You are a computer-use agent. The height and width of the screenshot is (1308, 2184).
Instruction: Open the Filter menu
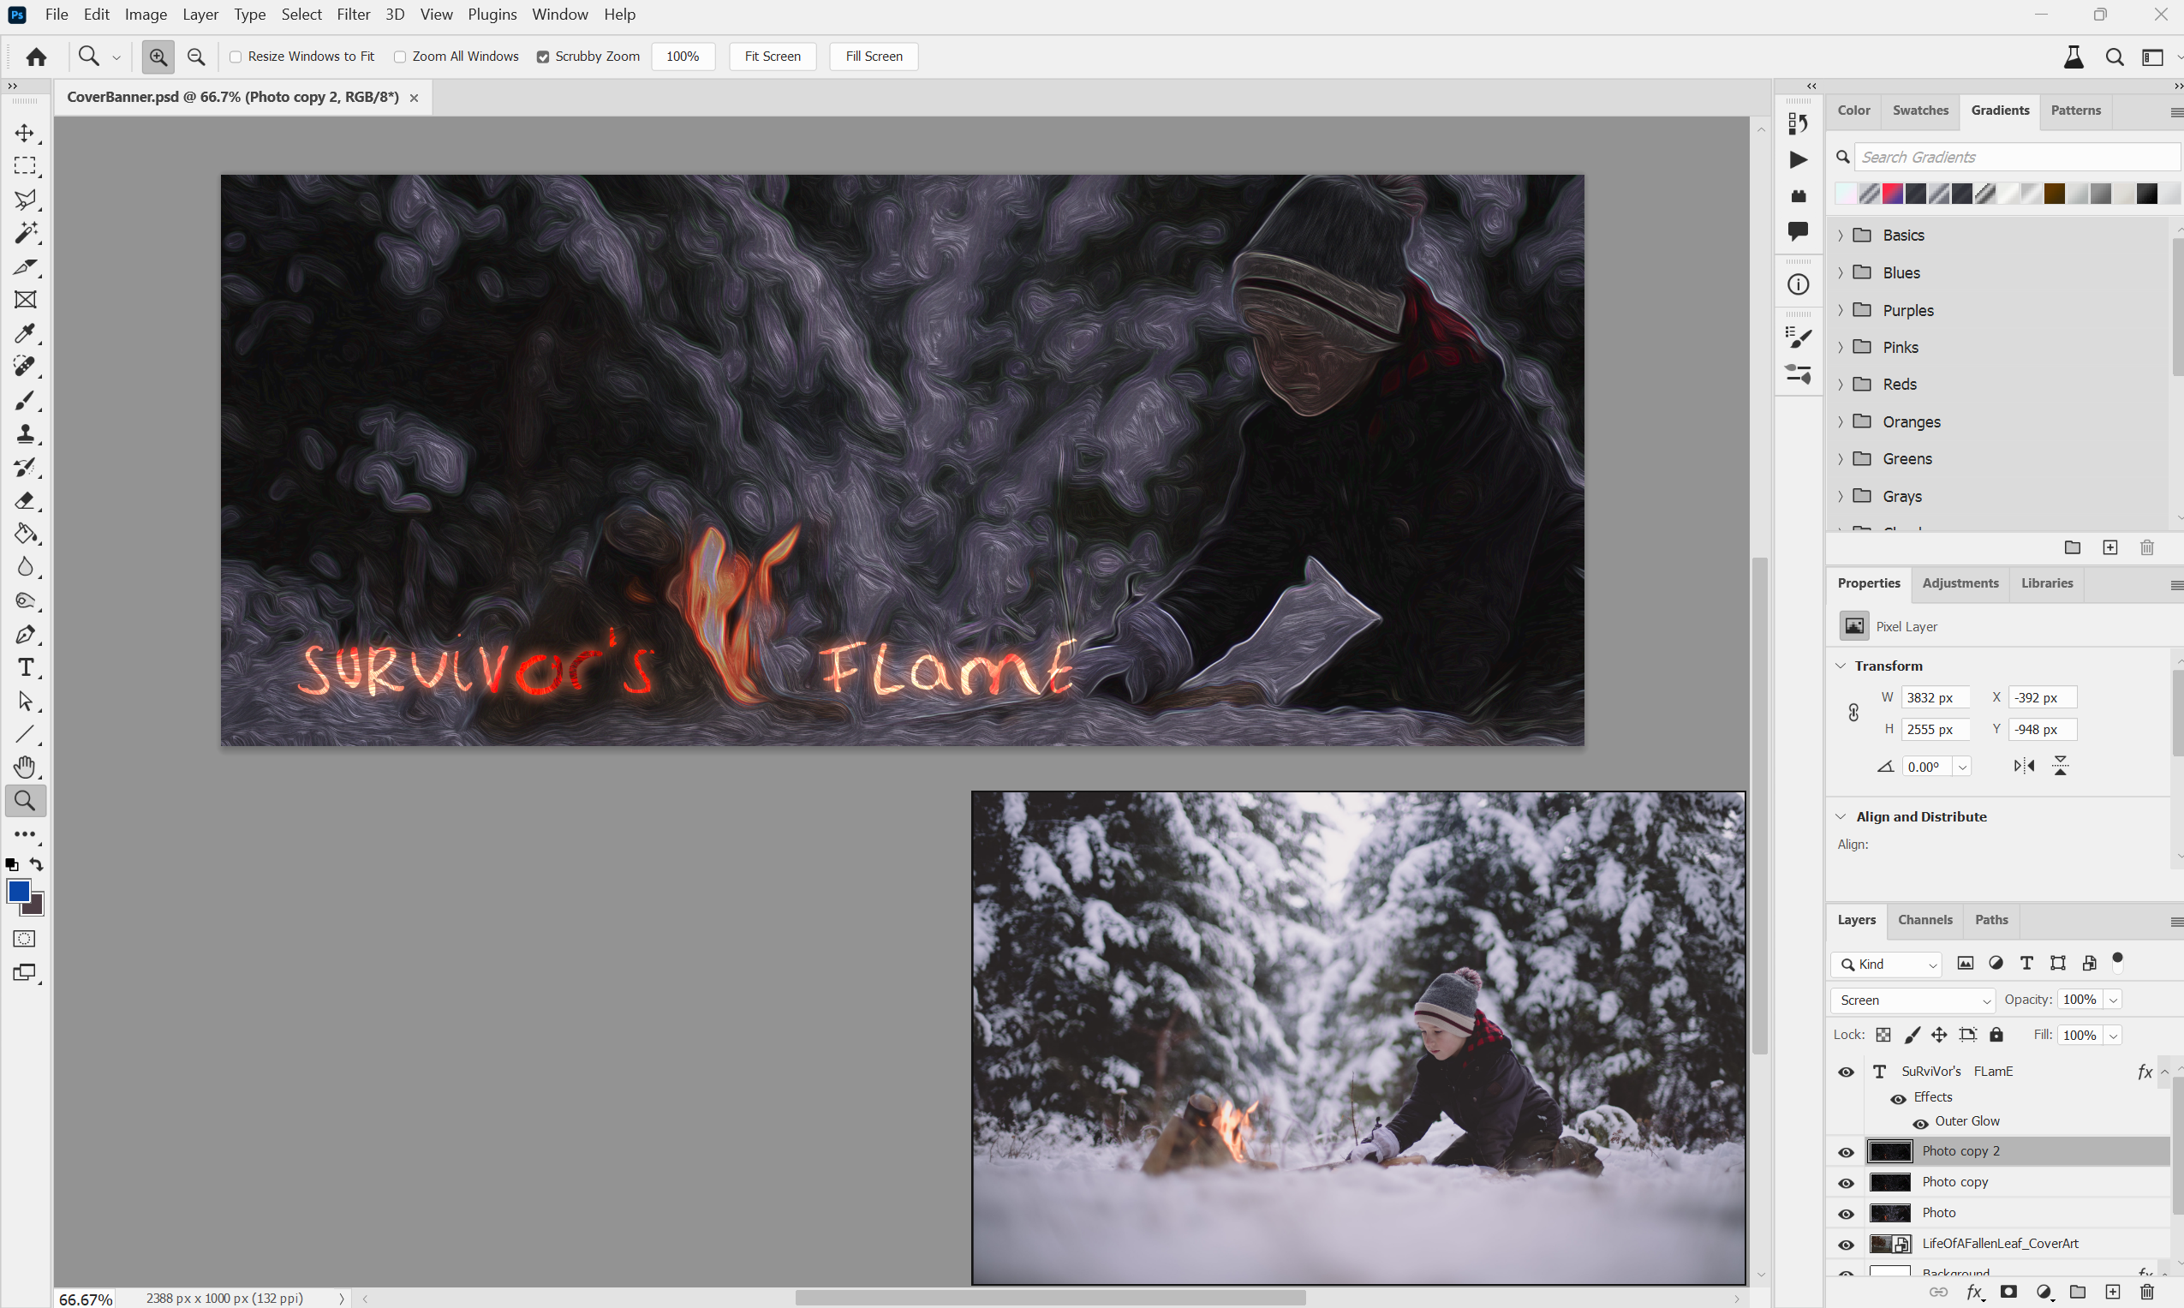tap(352, 14)
